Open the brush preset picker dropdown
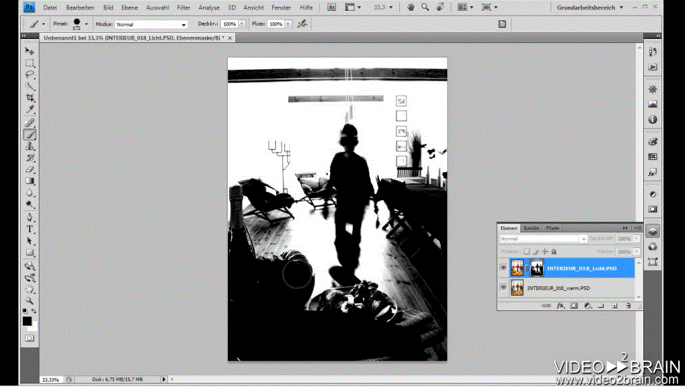685x387 pixels. pos(86,24)
